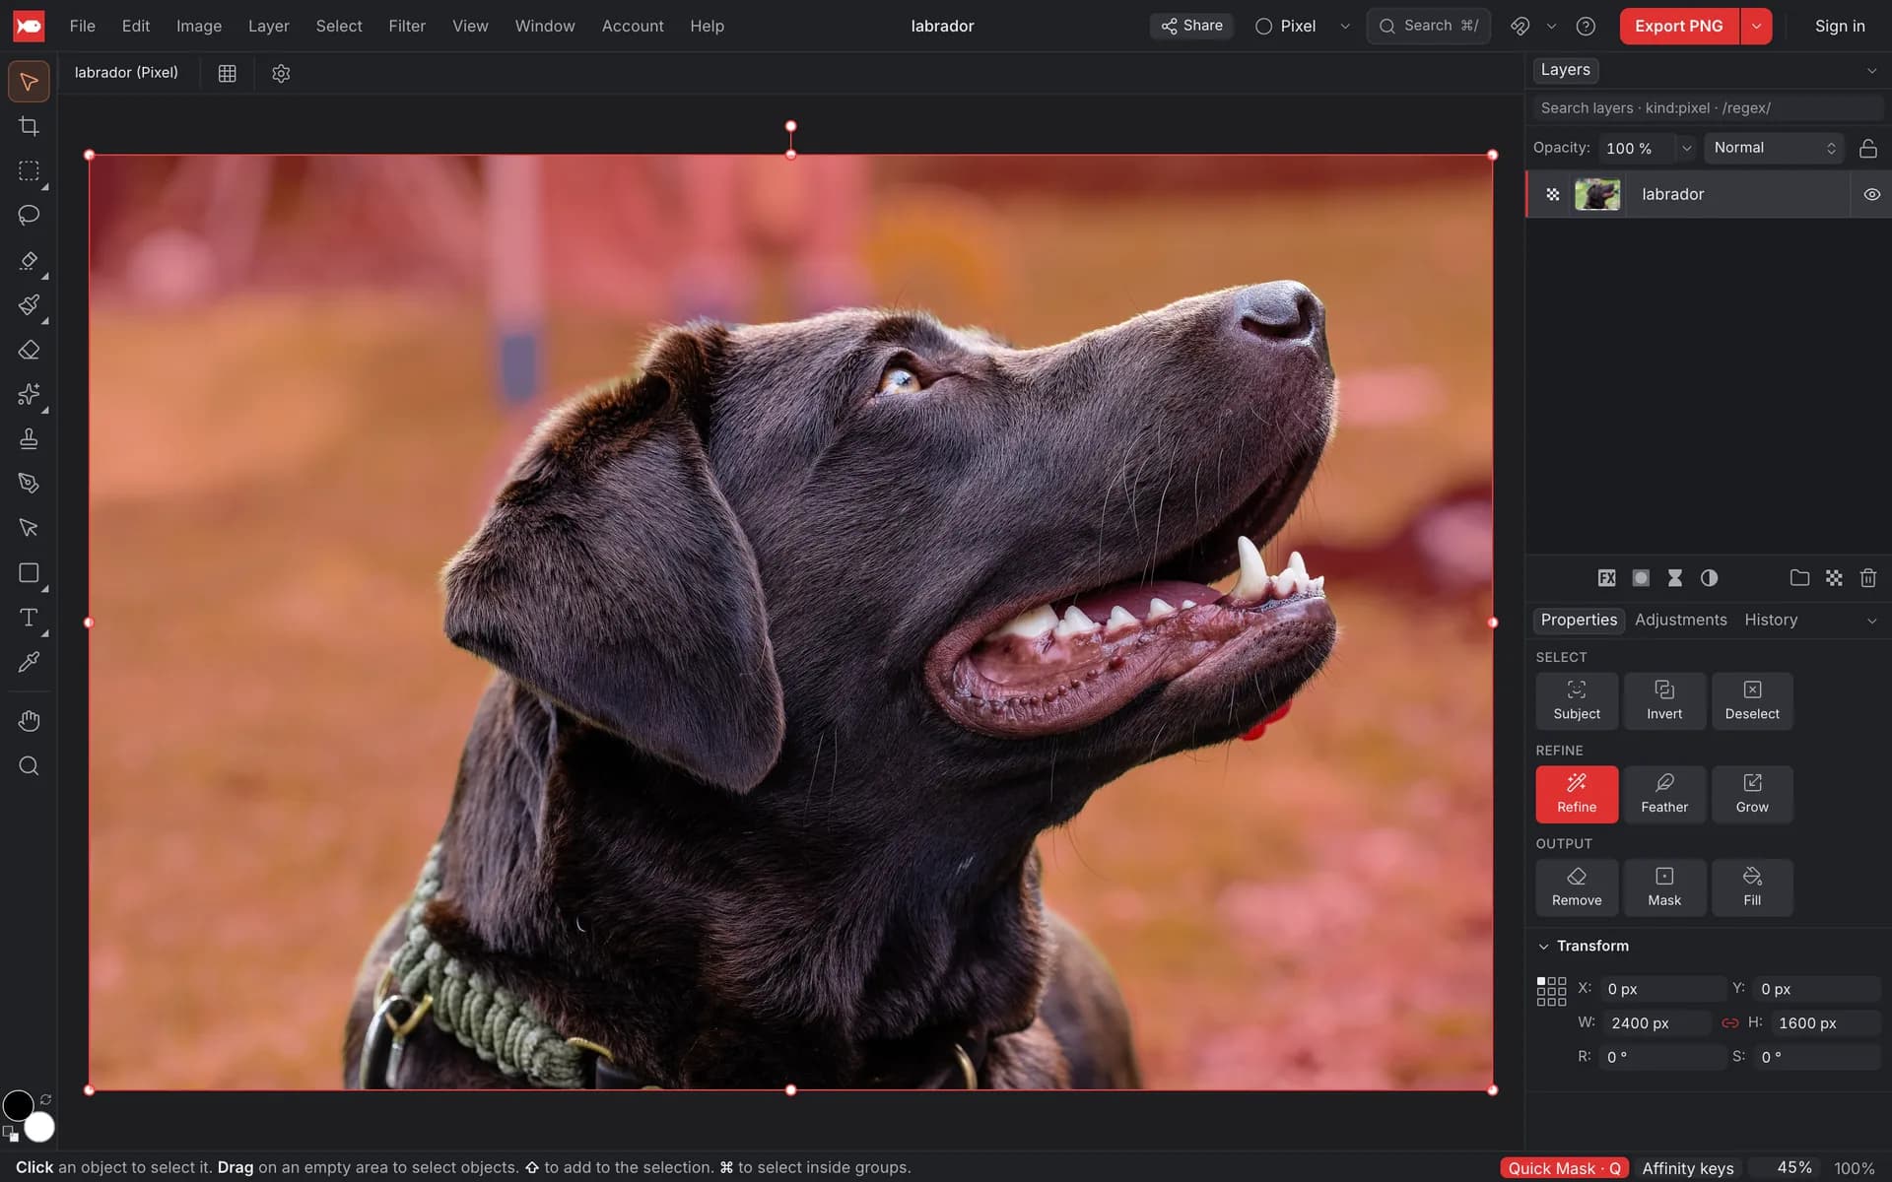
Task: Open the Layers panel chevron menu
Action: coord(1871,71)
